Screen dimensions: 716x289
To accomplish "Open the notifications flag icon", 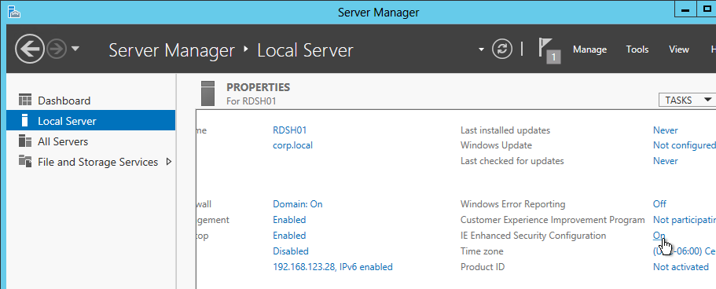I will pyautogui.click(x=549, y=50).
